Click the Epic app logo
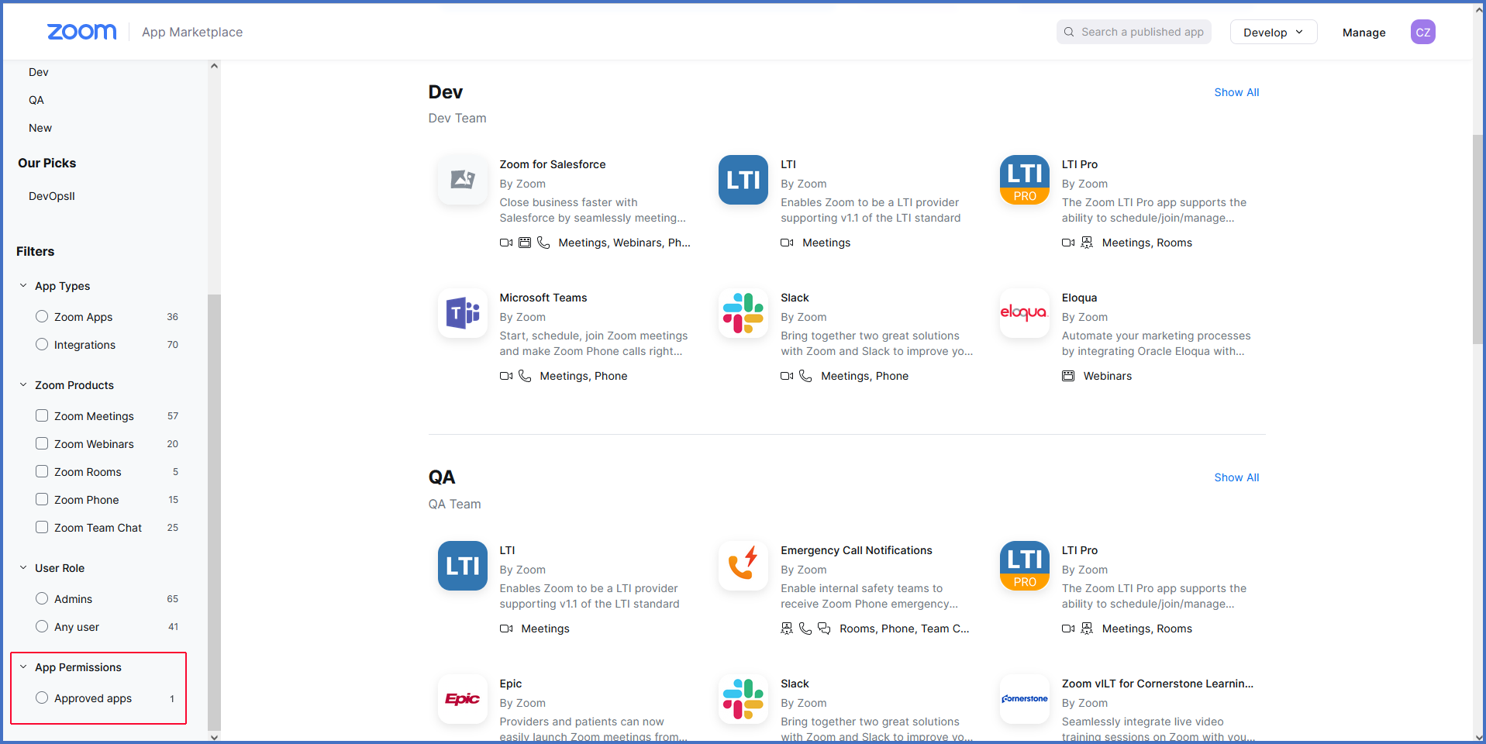Viewport: 1486px width, 744px height. point(463,699)
